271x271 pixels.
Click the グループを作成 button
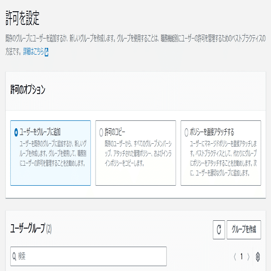coord(244,230)
